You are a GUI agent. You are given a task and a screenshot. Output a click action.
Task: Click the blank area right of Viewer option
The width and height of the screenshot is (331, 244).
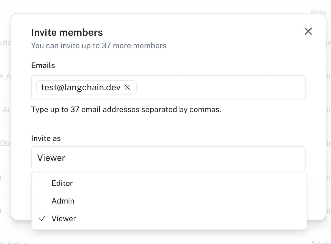click(192, 219)
